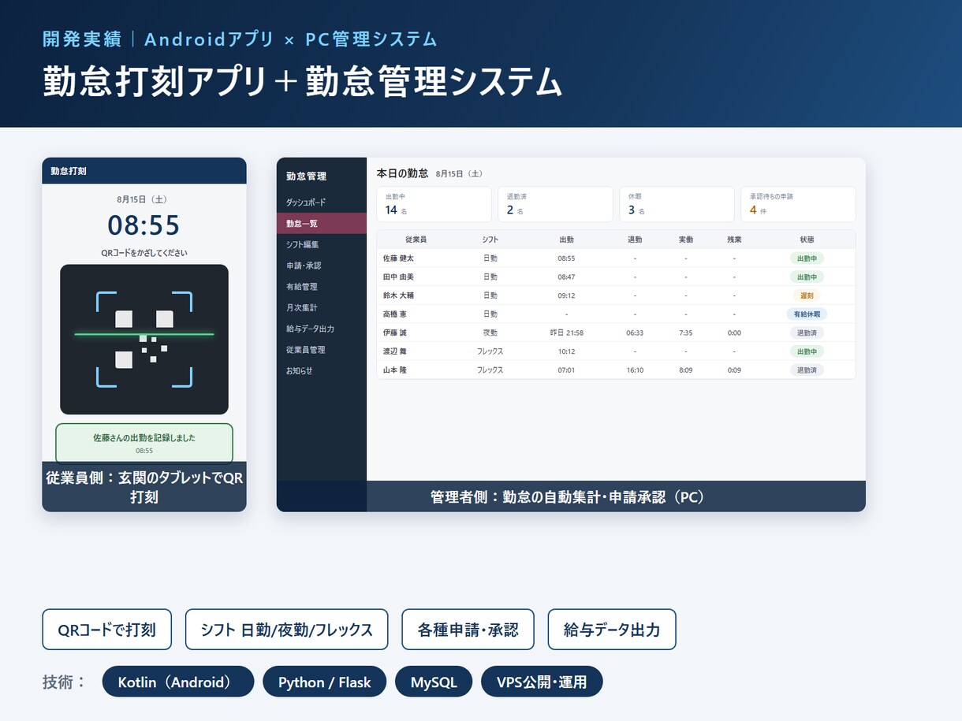This screenshot has width=962, height=721.
Task: Click 夜勤 shift cell for 伊藤
Action: click(490, 333)
